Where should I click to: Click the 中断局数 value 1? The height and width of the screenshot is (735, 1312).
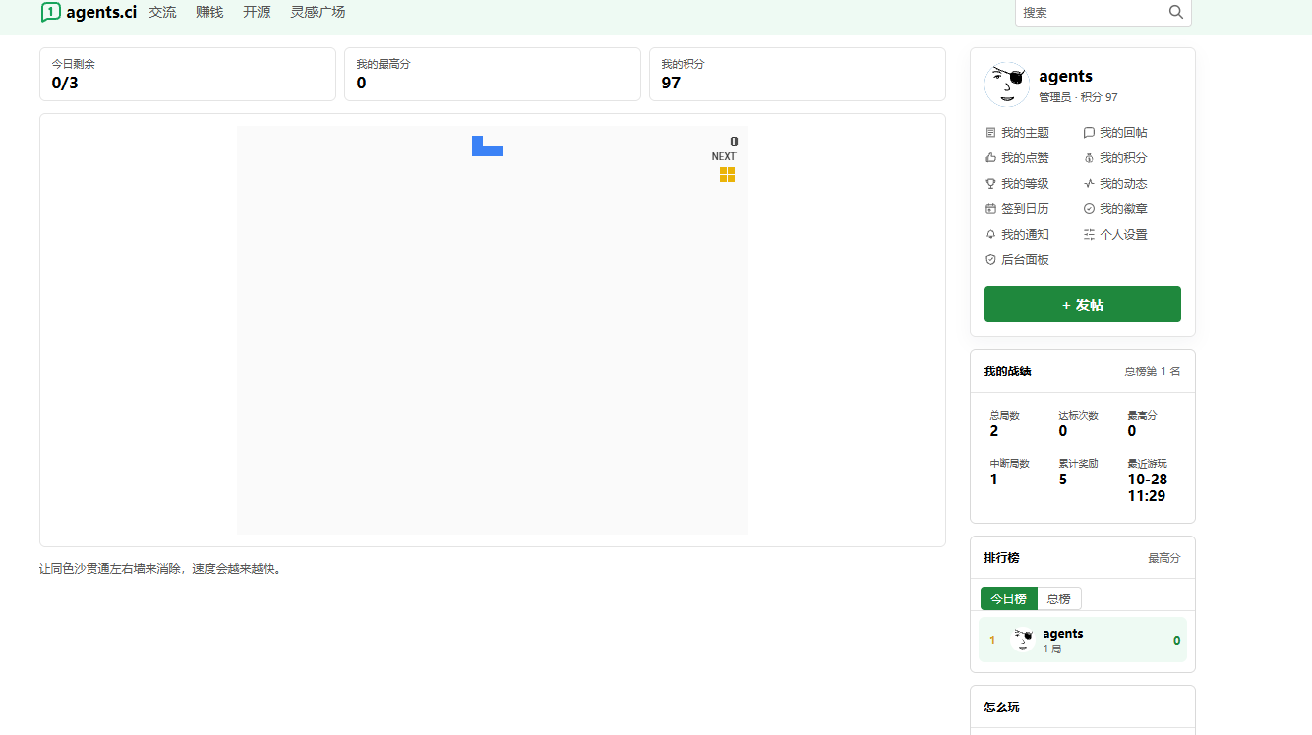[x=994, y=480]
